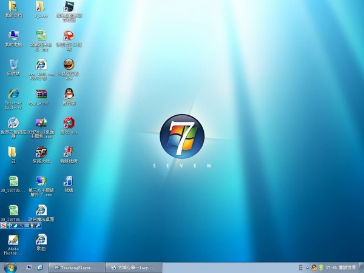Image resolution: width=364 pixels, height=273 pixels.
Task: Click the Start orb button
Action: tap(9, 267)
